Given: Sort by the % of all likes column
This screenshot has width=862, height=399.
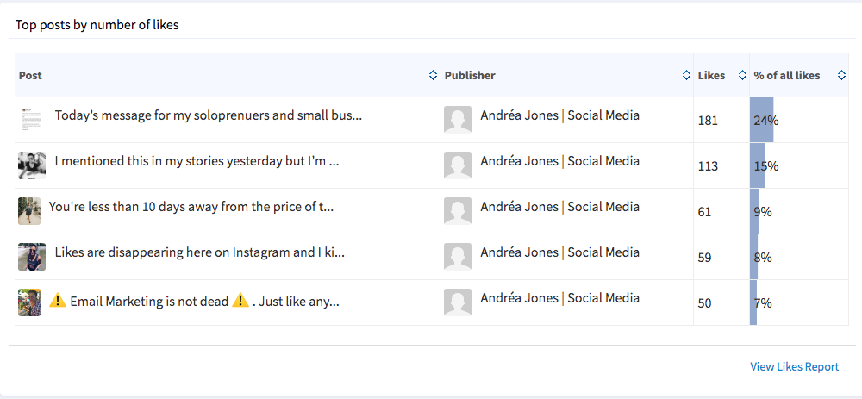Looking at the screenshot, I should (x=841, y=76).
